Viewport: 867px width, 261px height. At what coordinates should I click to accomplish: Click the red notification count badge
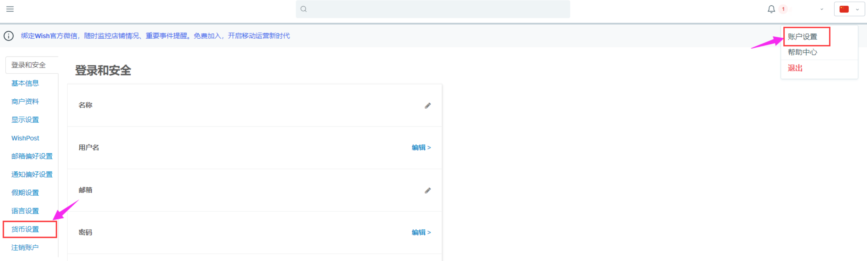783,9
